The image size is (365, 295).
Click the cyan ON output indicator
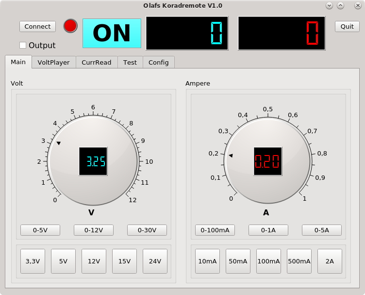(112, 34)
